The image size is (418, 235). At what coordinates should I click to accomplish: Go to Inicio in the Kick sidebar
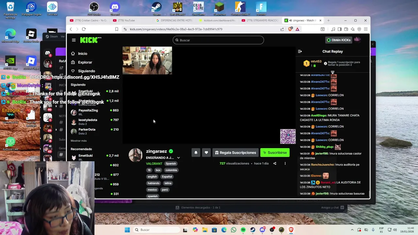79,54
